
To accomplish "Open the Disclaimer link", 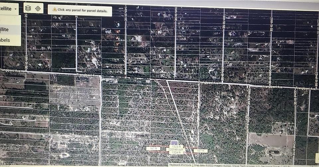I will coord(10,148).
